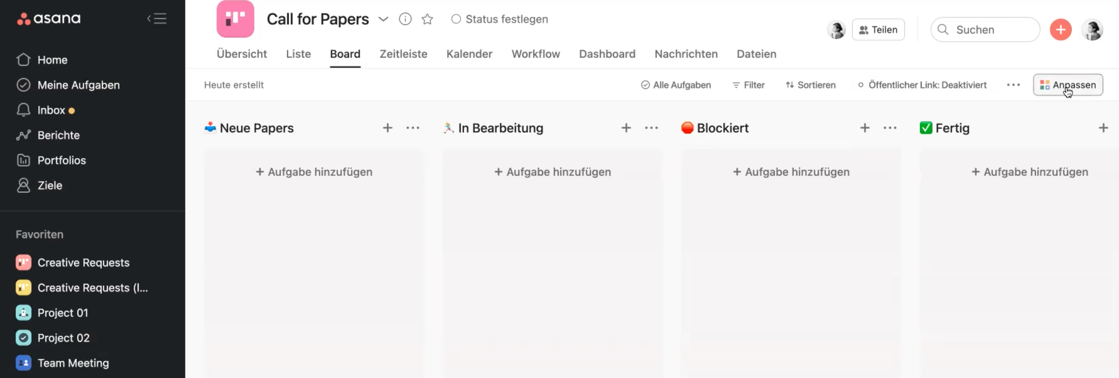Open Berichte from the sidebar

click(58, 136)
